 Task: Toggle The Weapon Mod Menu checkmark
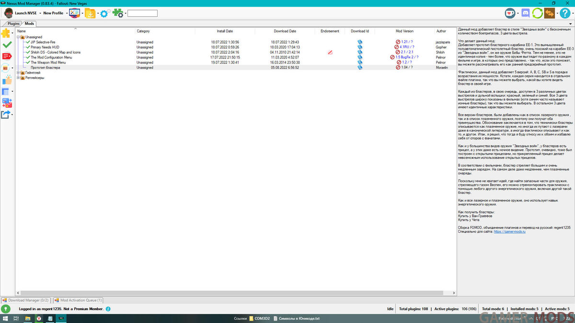coord(28,62)
